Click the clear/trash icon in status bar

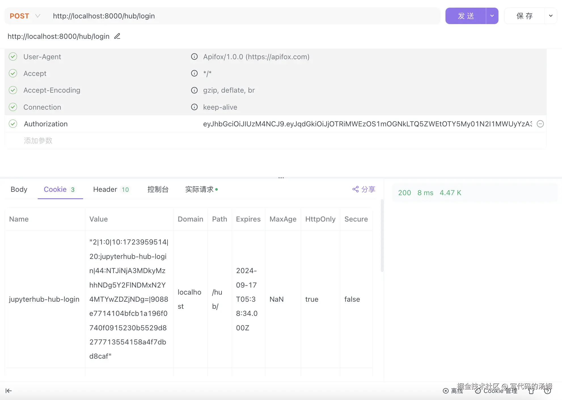coord(531,391)
